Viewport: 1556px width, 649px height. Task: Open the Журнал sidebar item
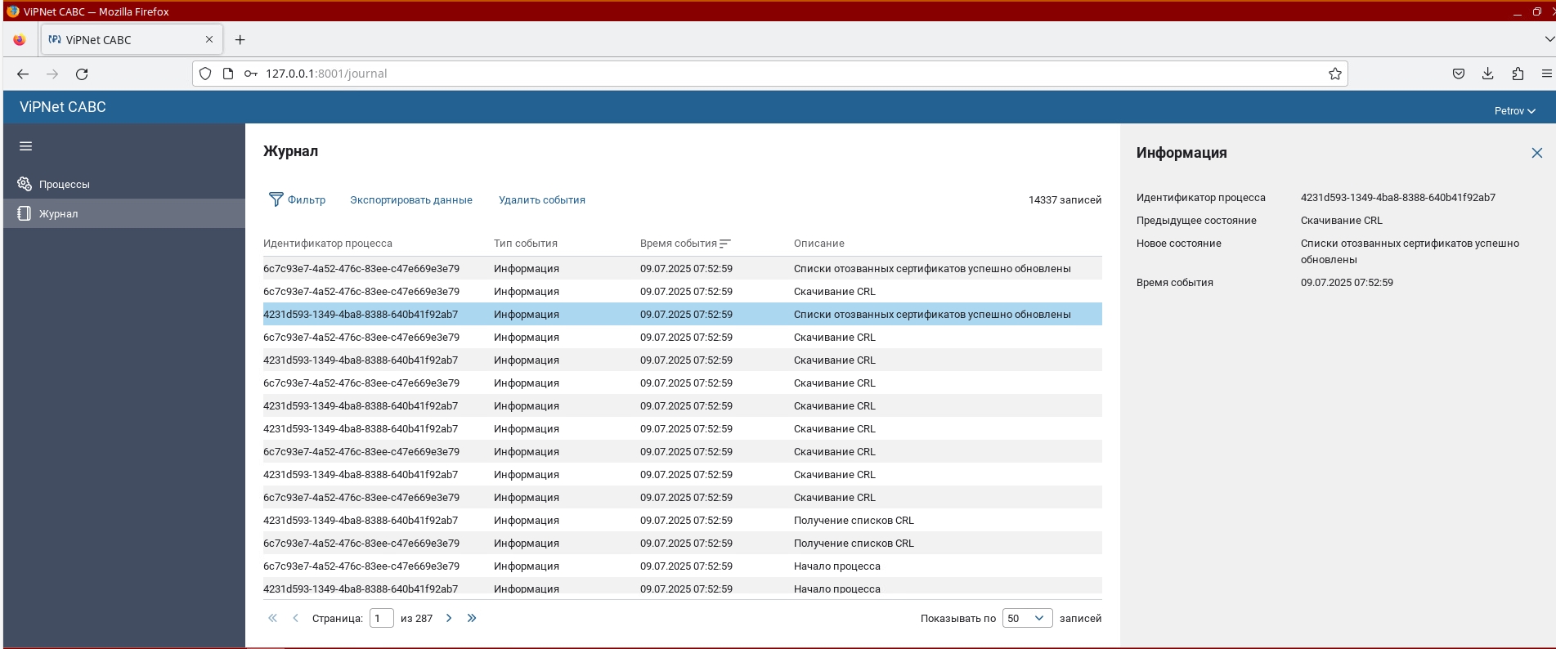pos(58,213)
